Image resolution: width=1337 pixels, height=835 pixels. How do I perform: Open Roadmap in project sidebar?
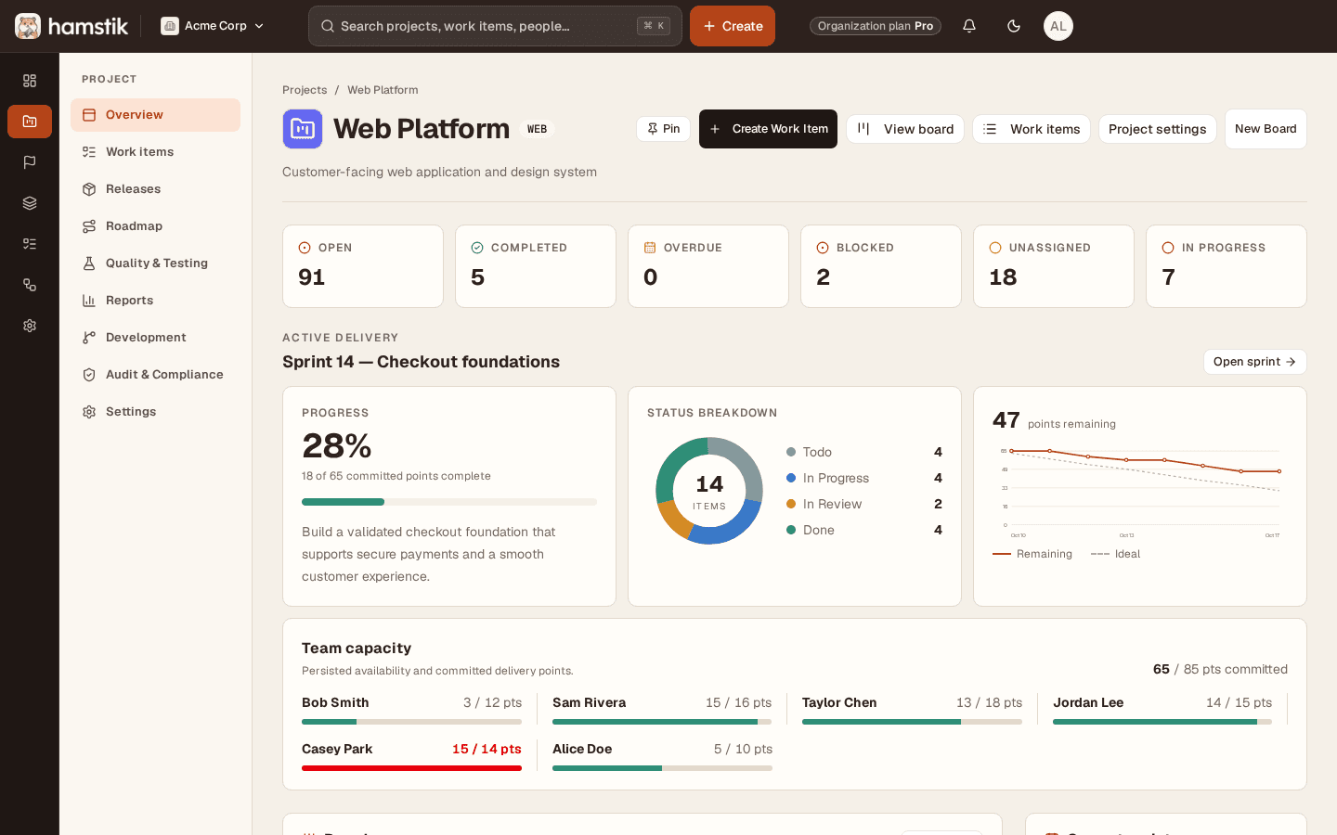[155, 226]
